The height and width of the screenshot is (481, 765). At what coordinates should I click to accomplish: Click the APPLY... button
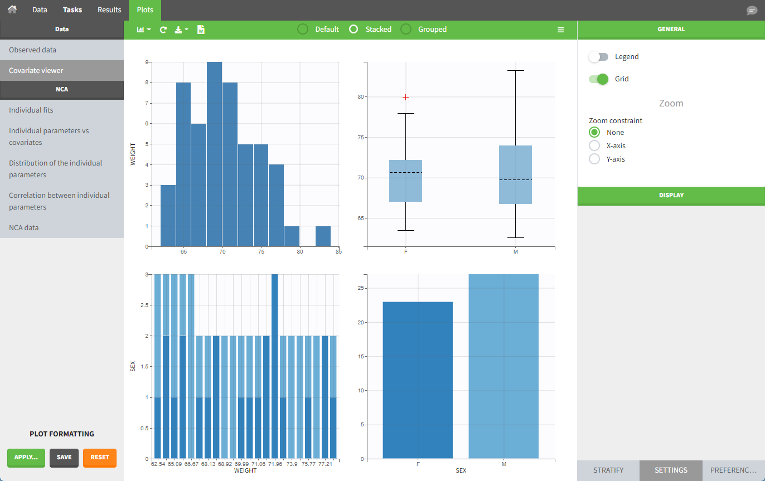tap(26, 457)
